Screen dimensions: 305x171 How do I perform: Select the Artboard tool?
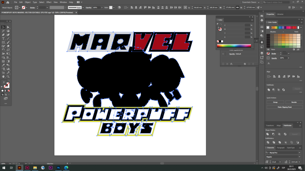(x=3, y=73)
